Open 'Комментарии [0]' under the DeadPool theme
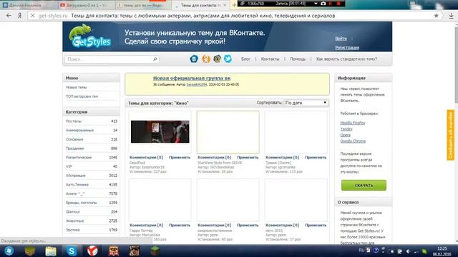The image size is (458, 257). coord(146,157)
